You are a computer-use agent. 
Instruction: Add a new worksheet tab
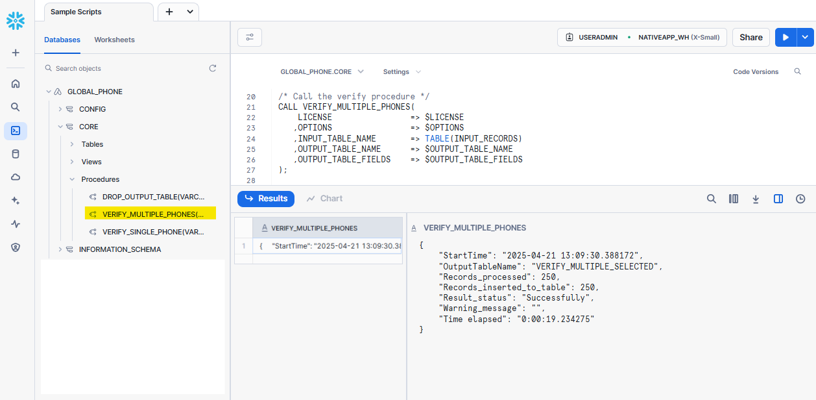pos(169,12)
